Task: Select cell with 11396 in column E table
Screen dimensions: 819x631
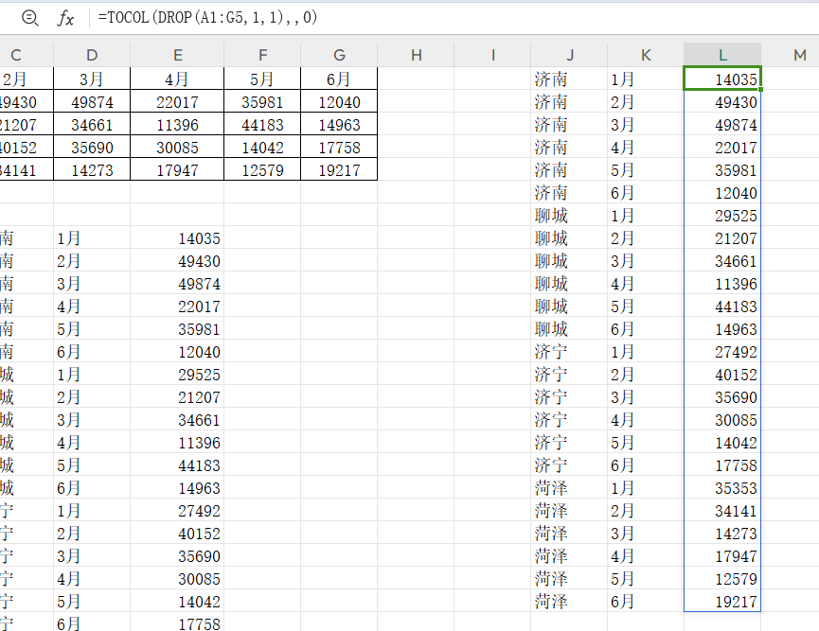Action: pos(177,124)
